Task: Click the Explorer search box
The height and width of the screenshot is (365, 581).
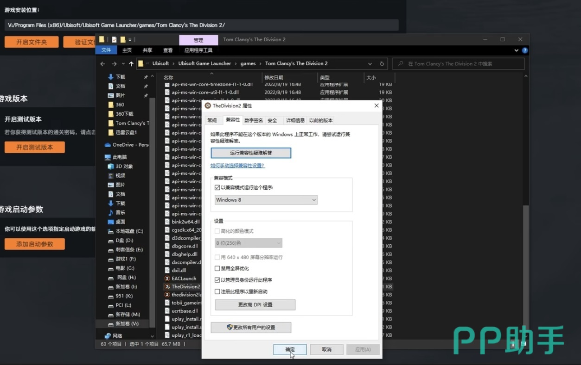Action: tap(459, 64)
